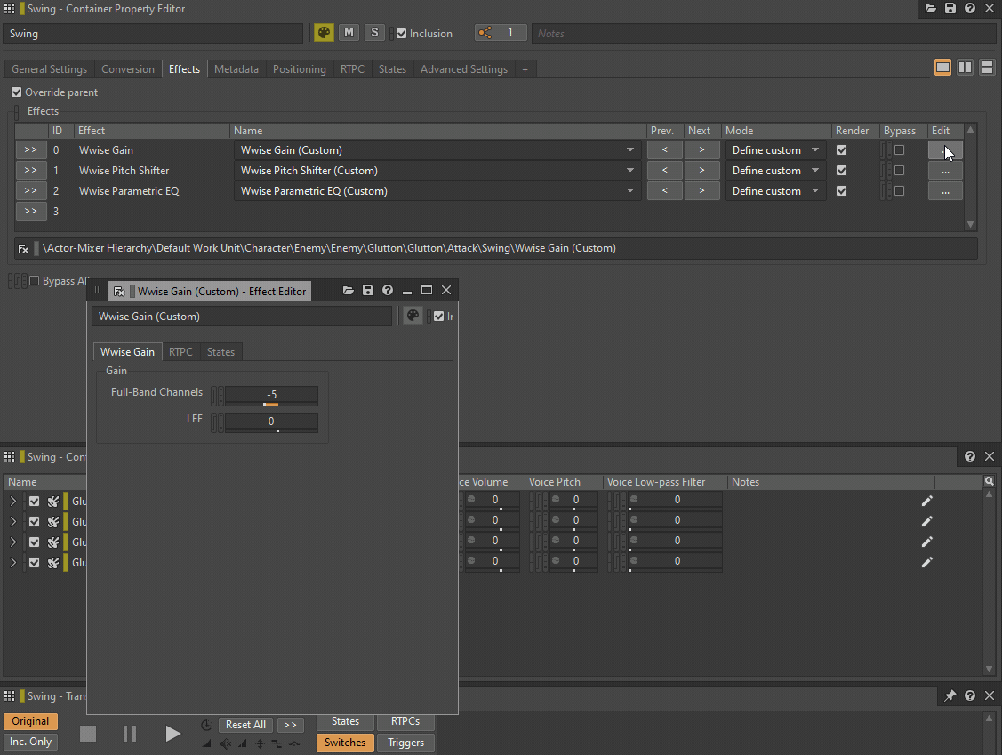Viewport: 1002px width, 755px height.
Task: Open folder icon in Effect Editor title bar
Action: pos(349,290)
